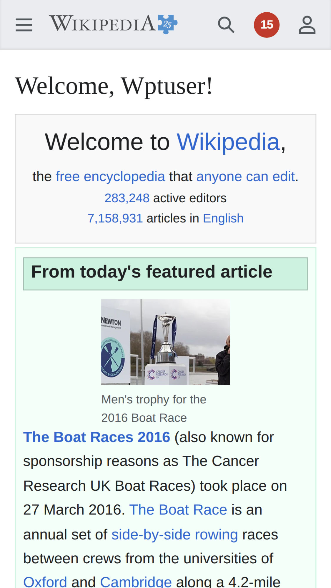Open the 283,248 active editors statistic
This screenshot has width=331, height=588.
click(x=127, y=198)
